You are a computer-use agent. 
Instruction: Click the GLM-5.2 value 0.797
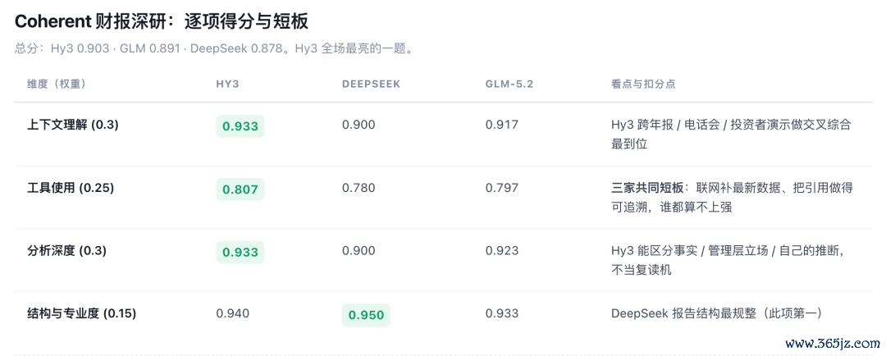502,188
